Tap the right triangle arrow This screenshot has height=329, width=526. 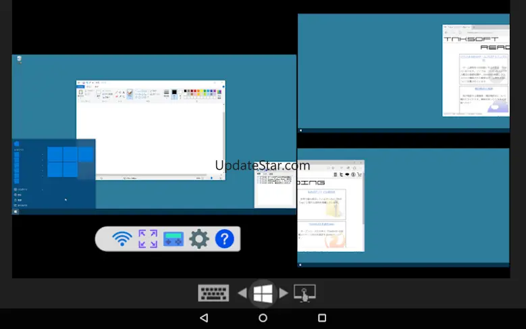click(x=284, y=293)
